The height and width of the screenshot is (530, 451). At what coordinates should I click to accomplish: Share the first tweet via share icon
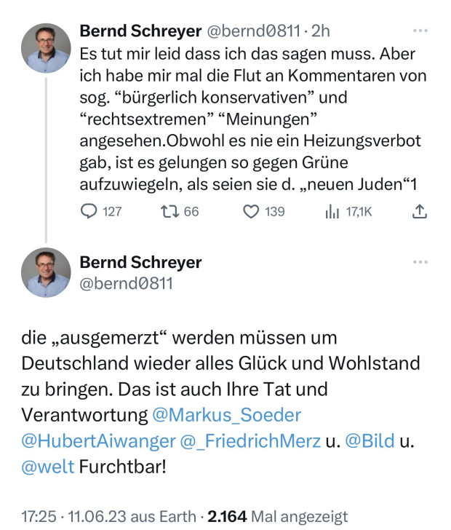420,211
